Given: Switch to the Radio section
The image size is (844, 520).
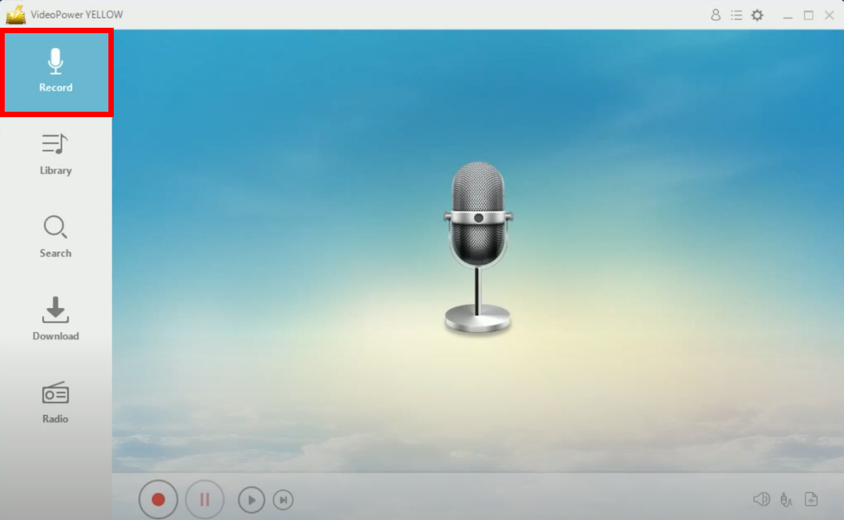Looking at the screenshot, I should coord(56,402).
